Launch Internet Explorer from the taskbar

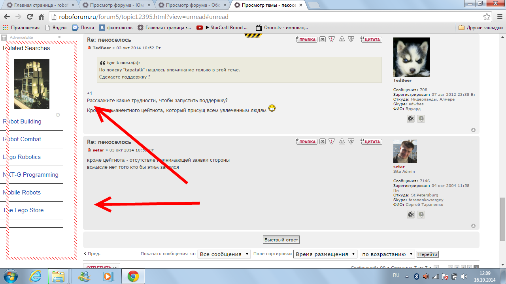pyautogui.click(x=35, y=276)
